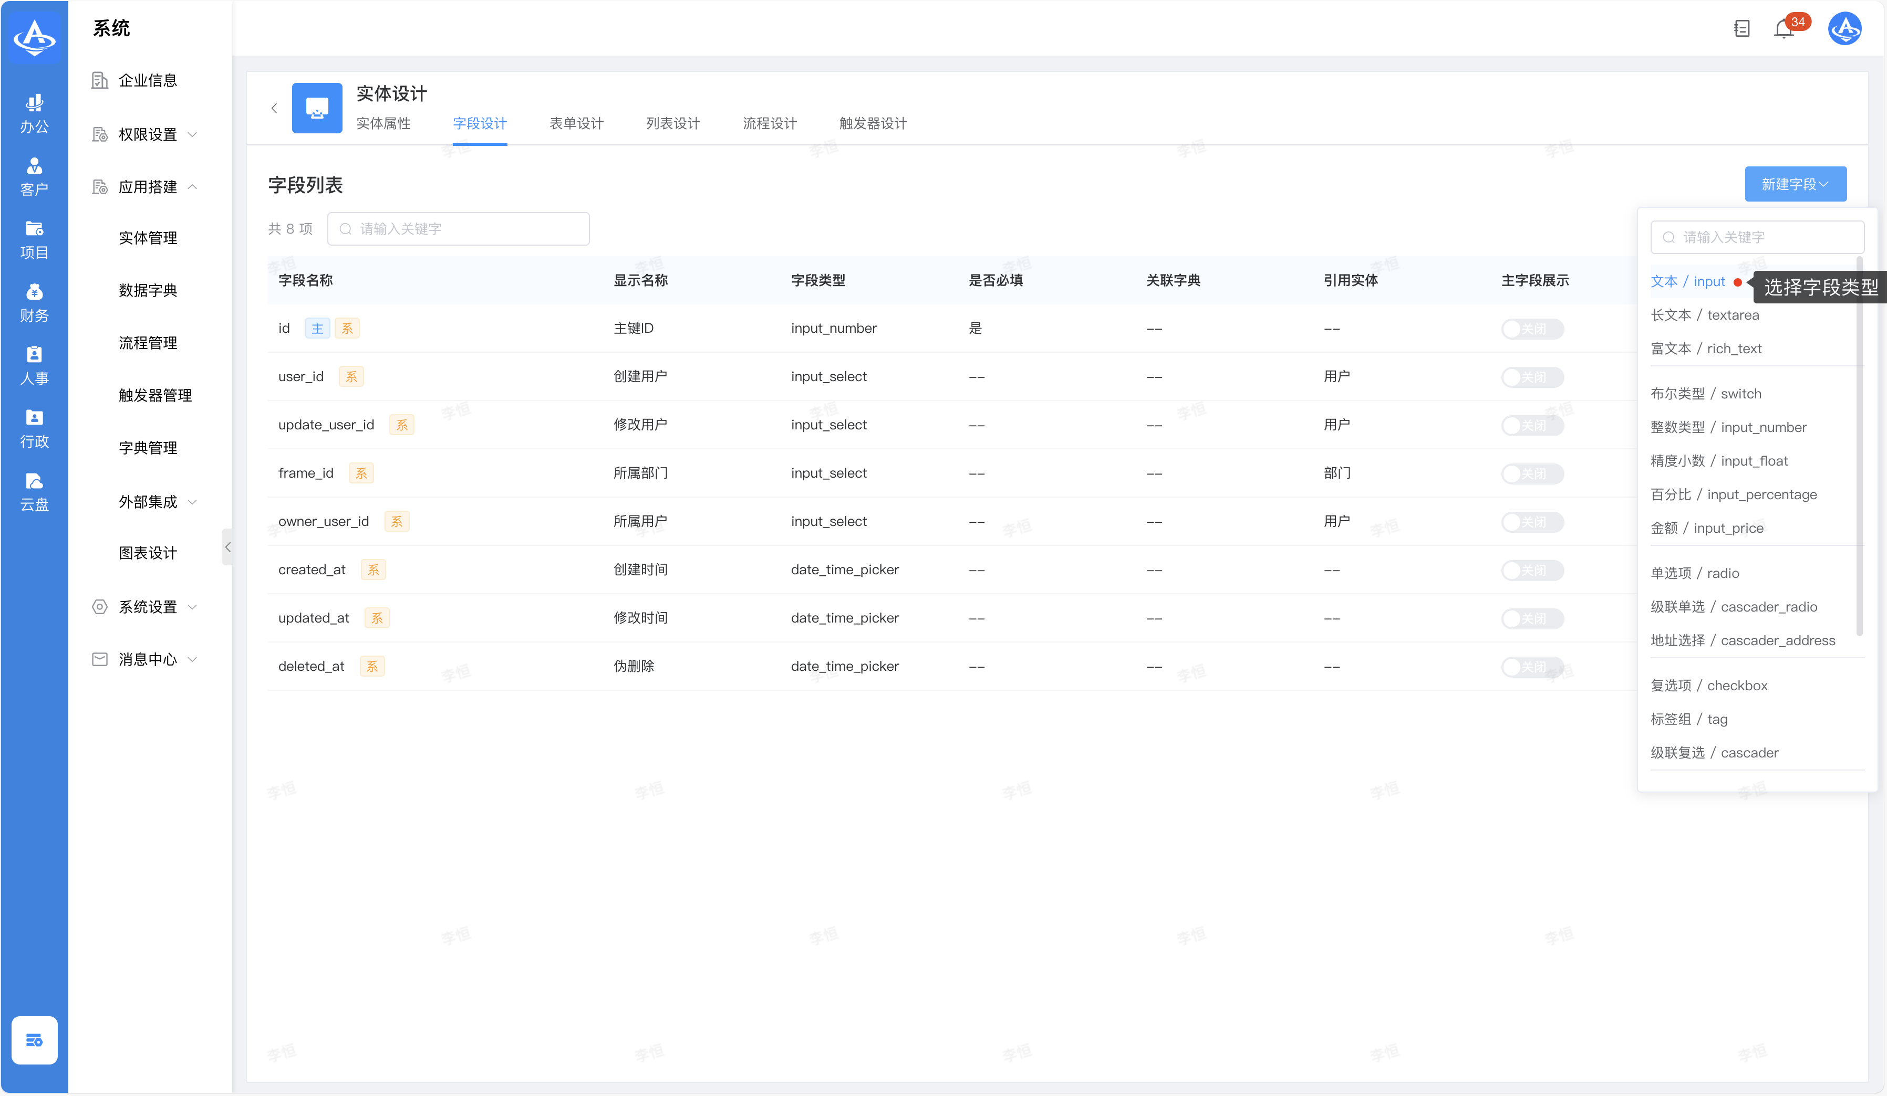Click the field type list scrollbar
Screen dimensions: 1887x1096
[1859, 449]
